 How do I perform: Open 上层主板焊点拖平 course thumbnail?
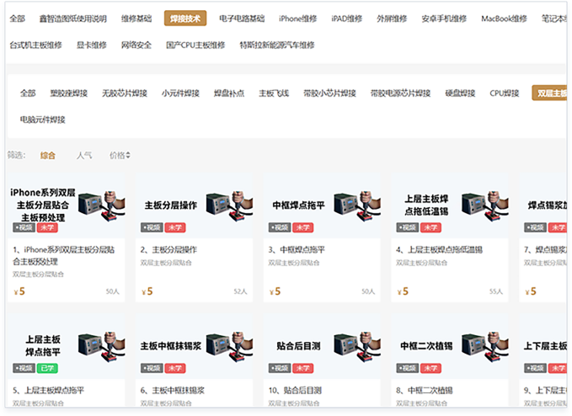67,347
